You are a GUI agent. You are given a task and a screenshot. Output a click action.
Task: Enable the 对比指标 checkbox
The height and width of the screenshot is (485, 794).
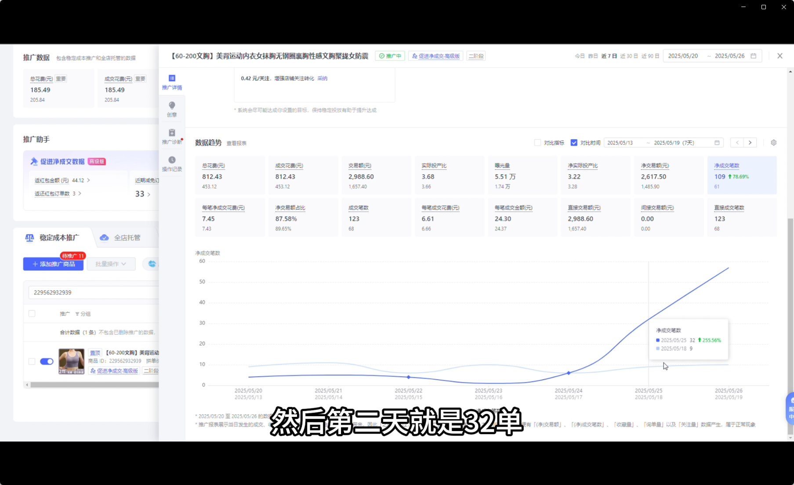coord(537,143)
